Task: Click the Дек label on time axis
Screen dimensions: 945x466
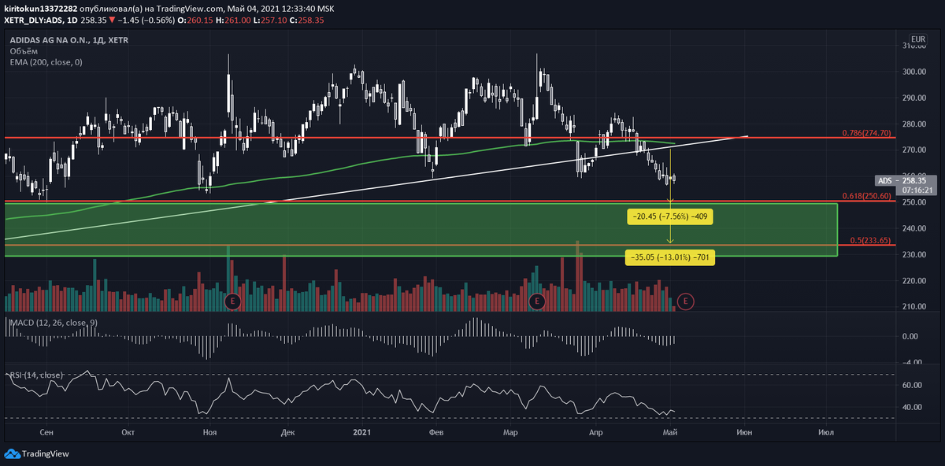Action: pos(287,432)
